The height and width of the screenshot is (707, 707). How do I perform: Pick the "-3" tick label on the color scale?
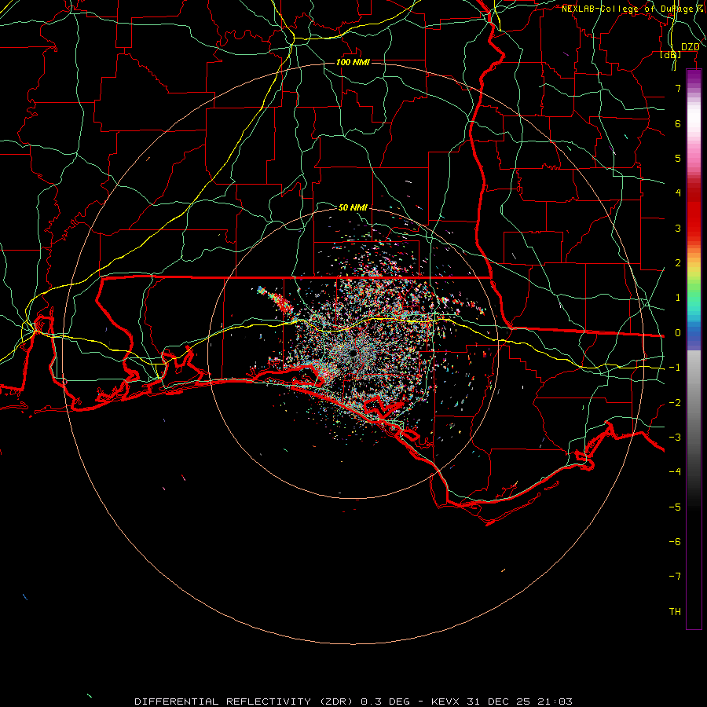[675, 438]
